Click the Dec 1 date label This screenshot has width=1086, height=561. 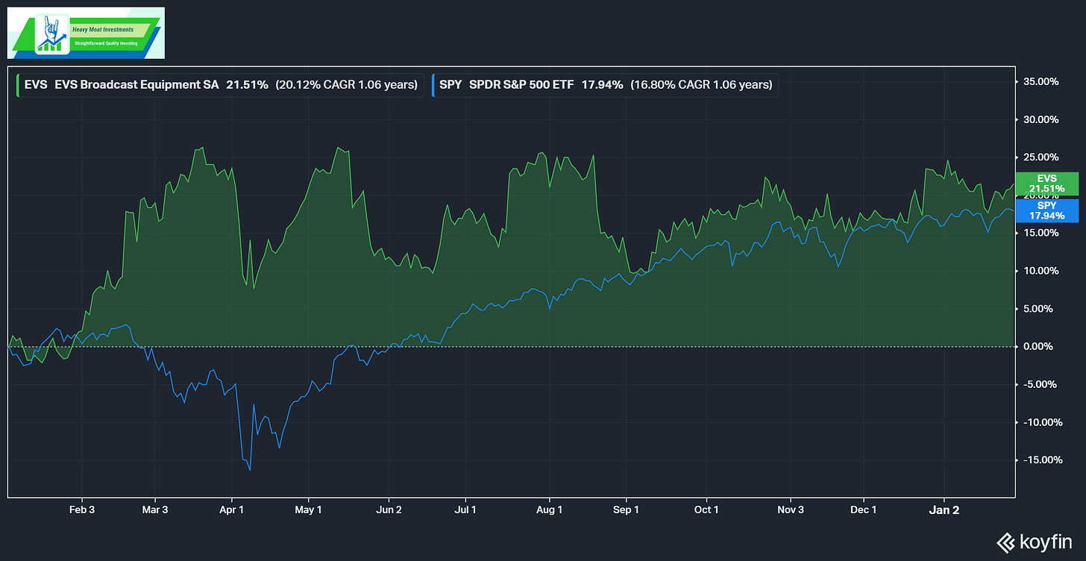863,510
